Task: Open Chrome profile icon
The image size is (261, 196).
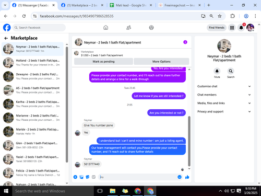Action: click(x=246, y=16)
